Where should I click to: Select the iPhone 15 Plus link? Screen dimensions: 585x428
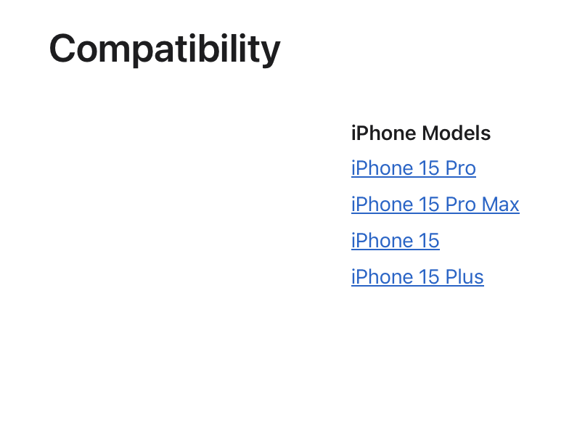point(417,277)
